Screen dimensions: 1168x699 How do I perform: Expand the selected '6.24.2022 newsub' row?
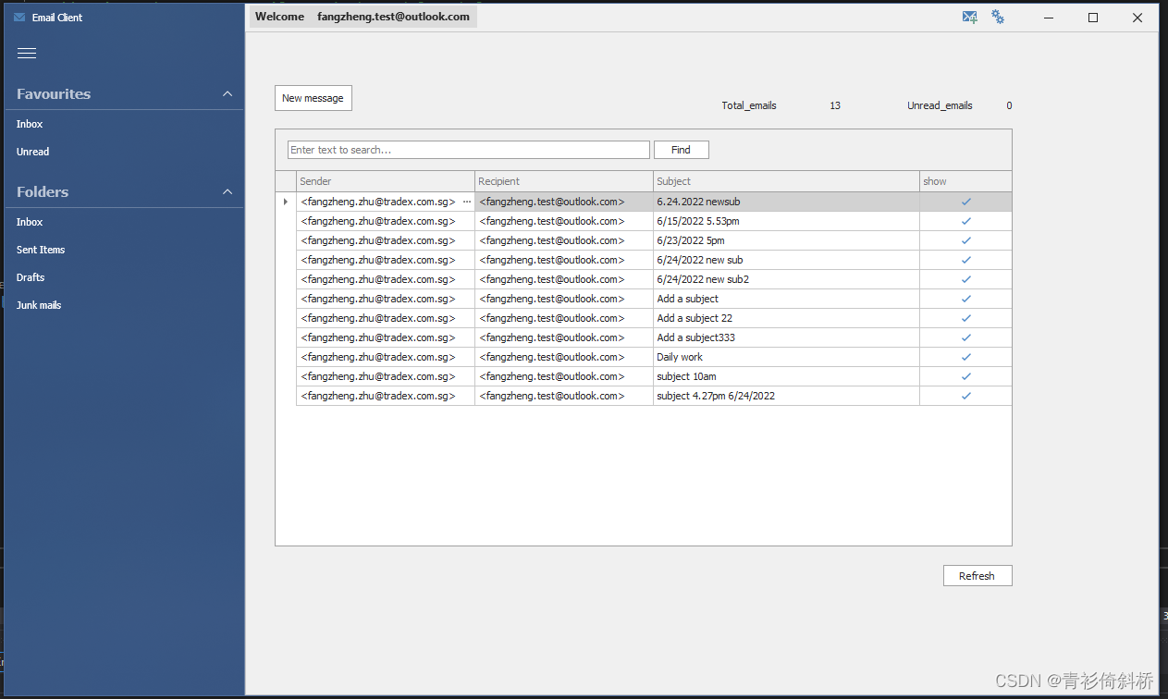point(284,201)
